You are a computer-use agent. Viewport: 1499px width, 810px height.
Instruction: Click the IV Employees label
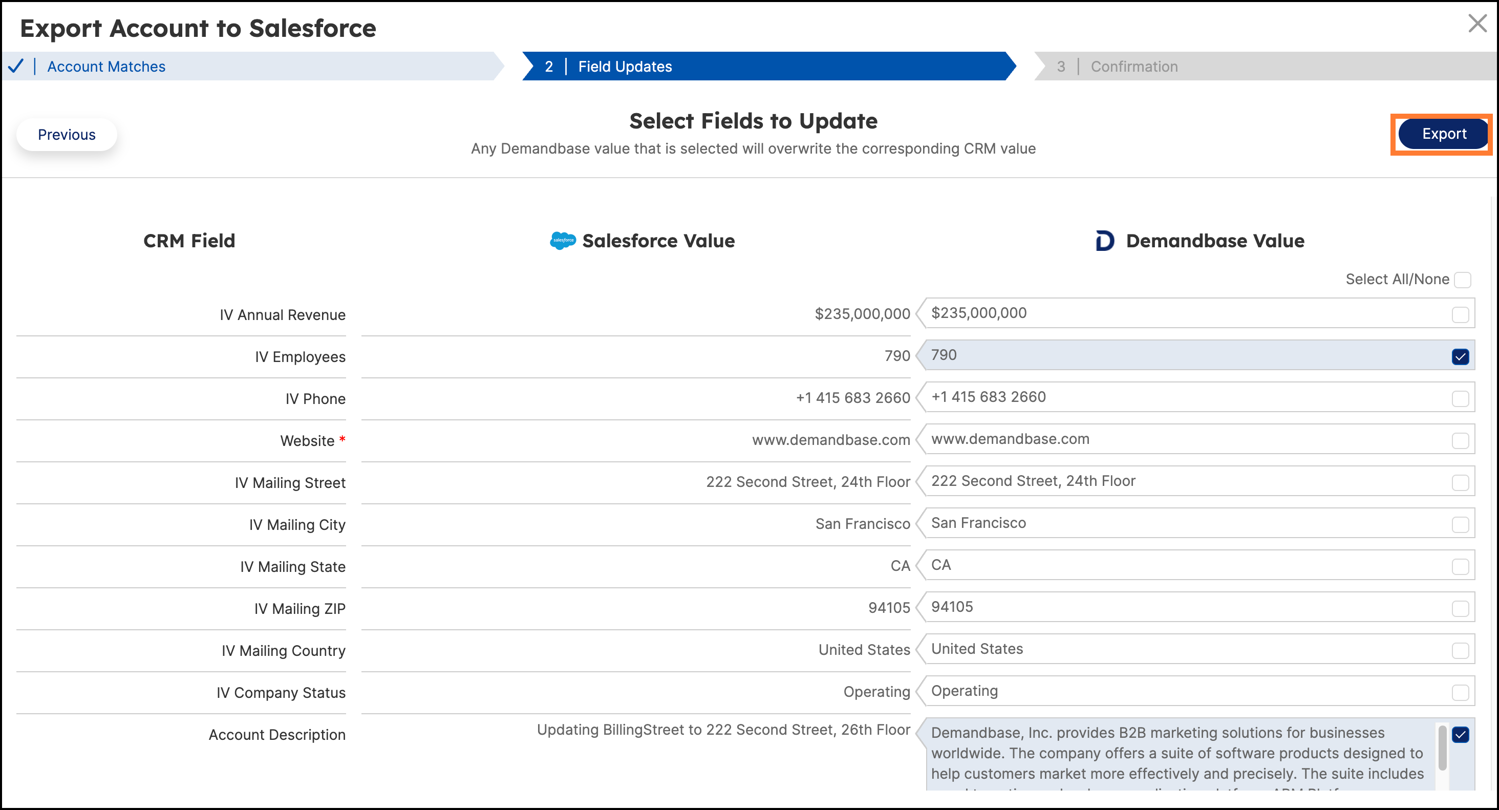coord(301,357)
